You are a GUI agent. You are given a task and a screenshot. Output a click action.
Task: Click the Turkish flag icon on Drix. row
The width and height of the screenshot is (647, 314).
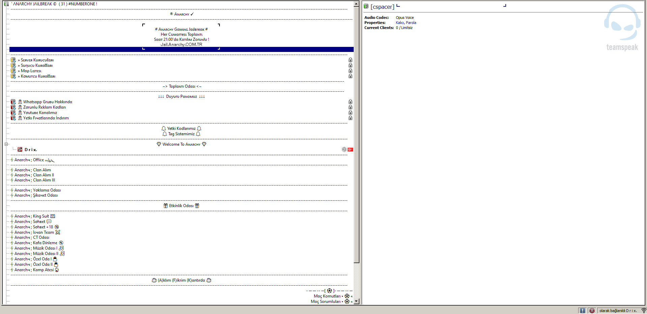click(350, 149)
